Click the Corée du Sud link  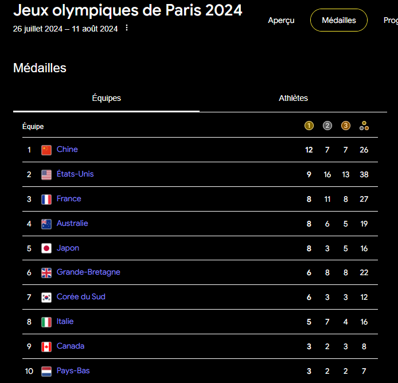coord(81,297)
